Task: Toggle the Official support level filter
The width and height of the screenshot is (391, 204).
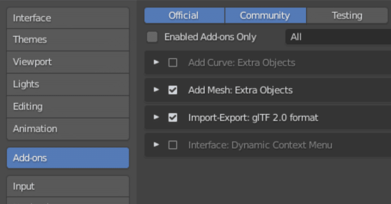Action: 184,16
